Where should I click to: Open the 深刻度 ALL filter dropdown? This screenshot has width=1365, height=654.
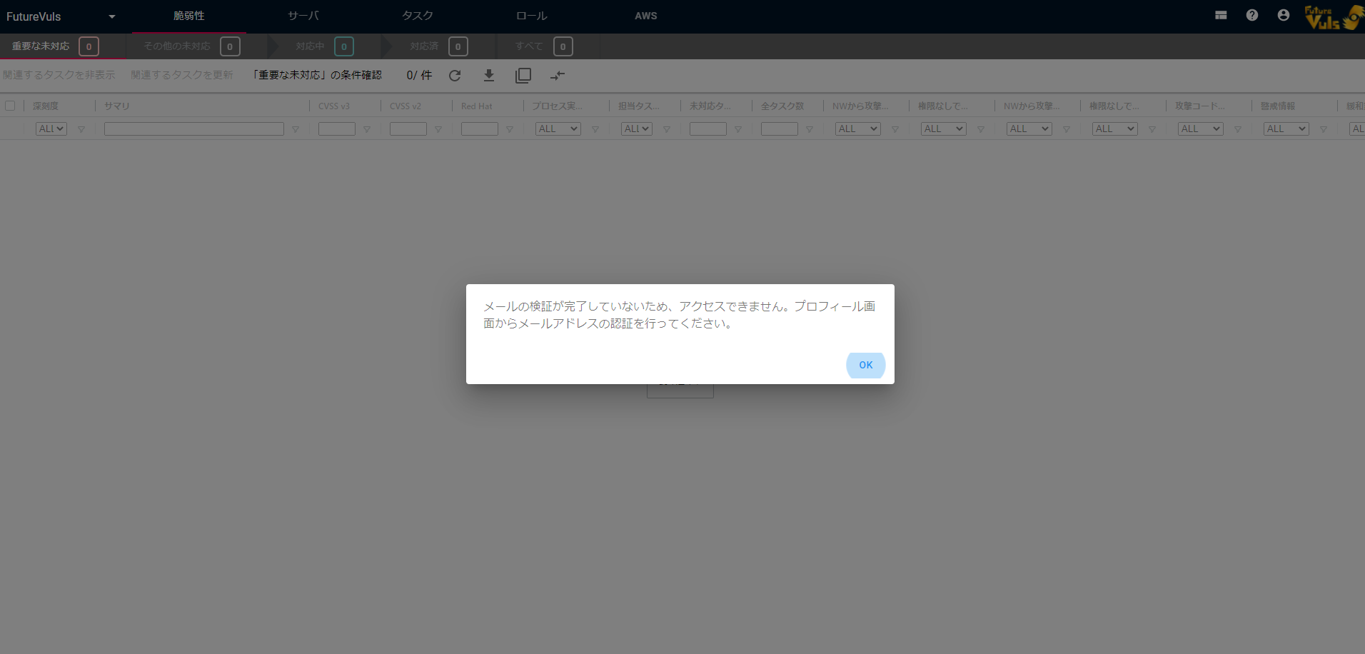(x=51, y=129)
